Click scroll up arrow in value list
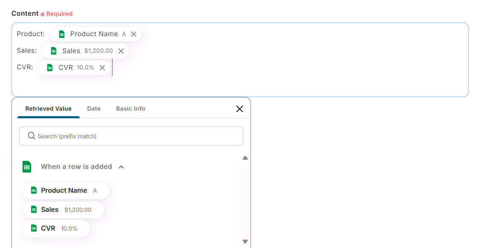Screen dimensions: 487x248 (x=245, y=158)
